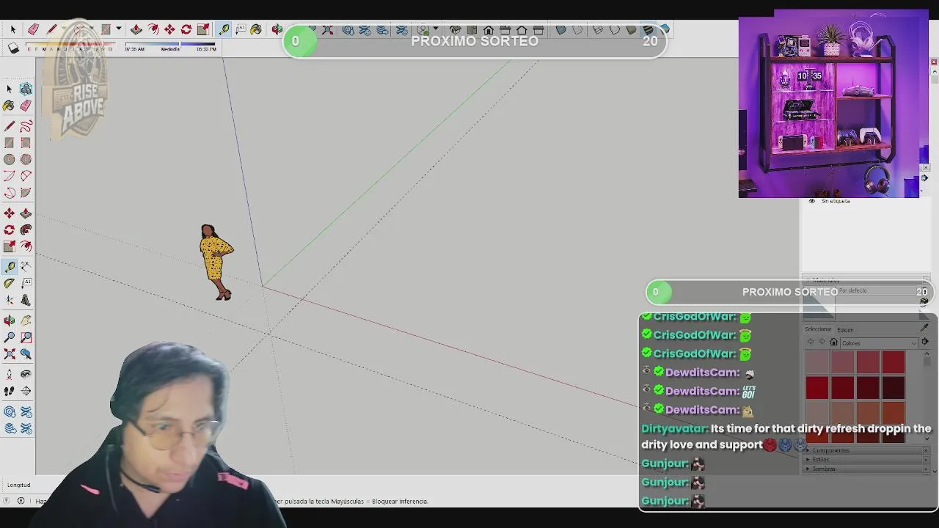Activate the Pan tool in left toolbar
939x528 pixels.
click(26, 320)
